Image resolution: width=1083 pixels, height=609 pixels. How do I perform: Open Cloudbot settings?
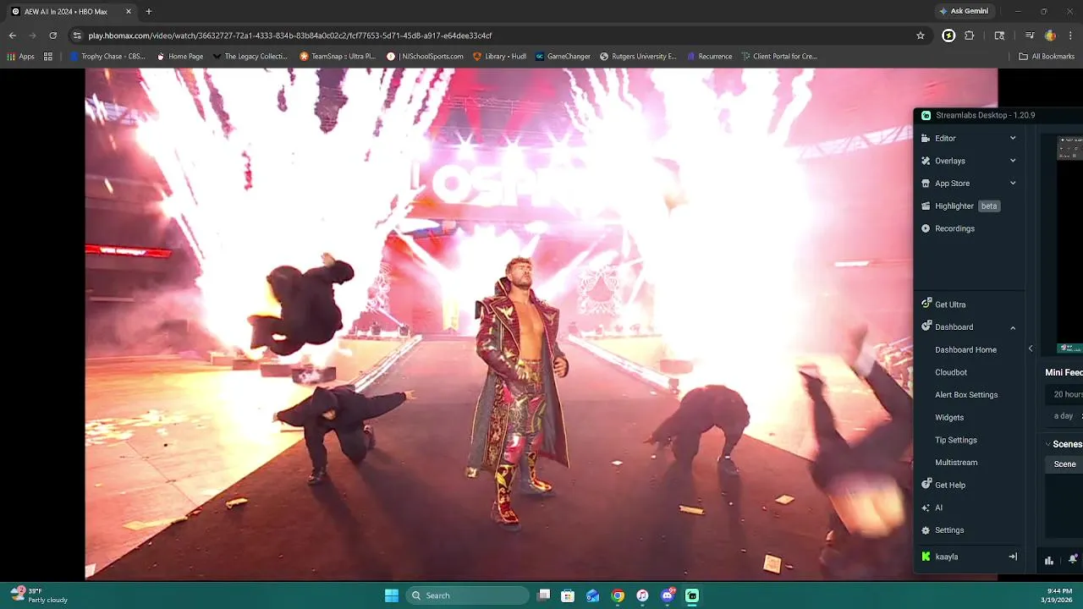coord(951,372)
